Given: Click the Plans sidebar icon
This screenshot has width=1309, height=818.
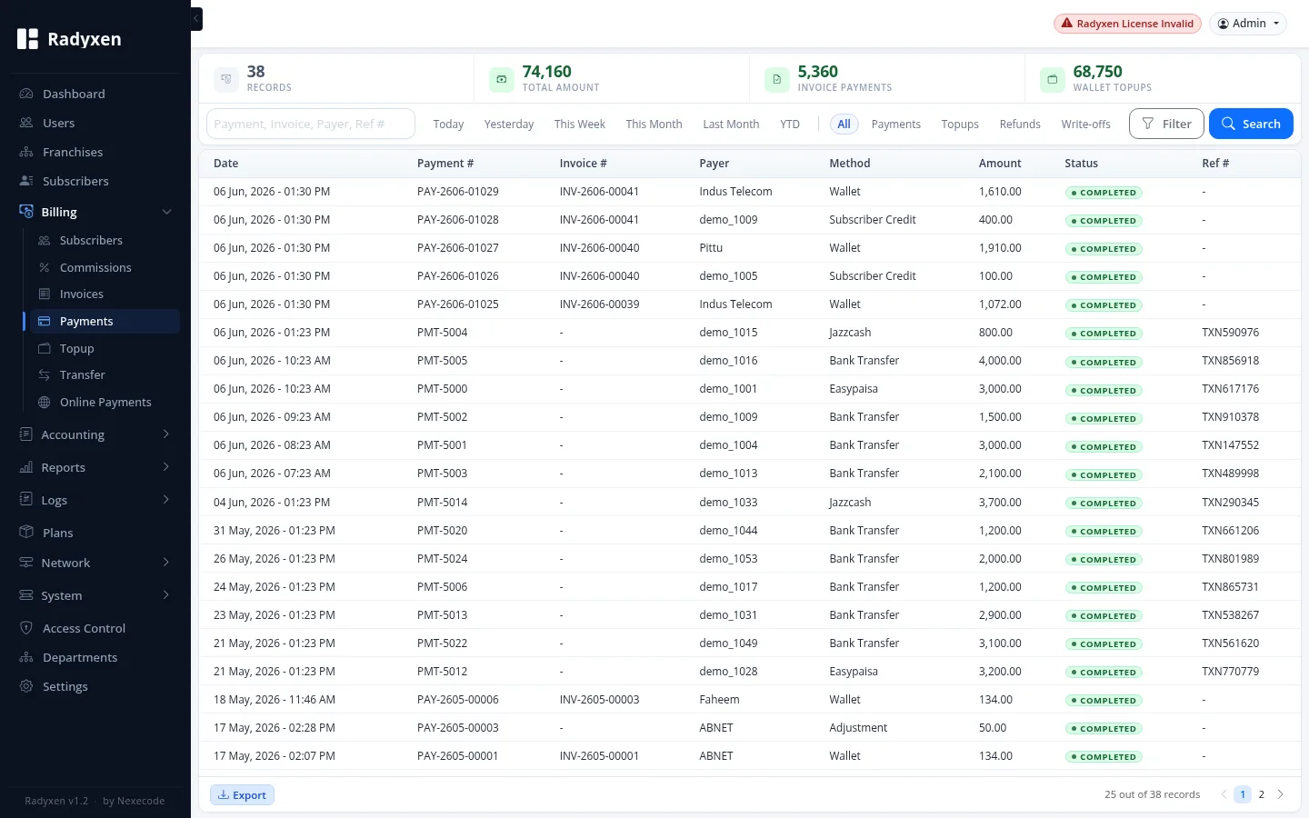Looking at the screenshot, I should point(26,533).
